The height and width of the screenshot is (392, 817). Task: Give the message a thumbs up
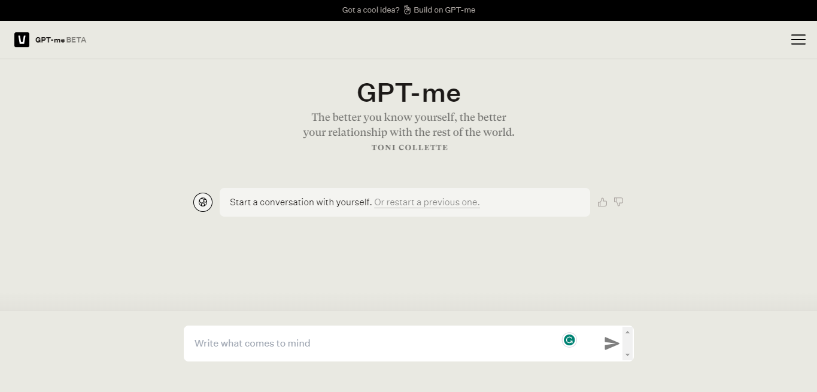point(602,202)
